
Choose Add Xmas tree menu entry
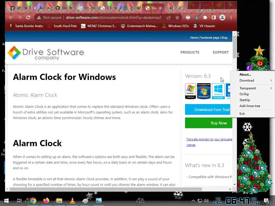click(252, 106)
